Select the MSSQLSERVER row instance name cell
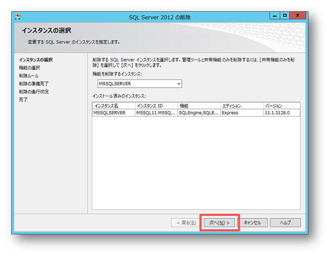 114,113
